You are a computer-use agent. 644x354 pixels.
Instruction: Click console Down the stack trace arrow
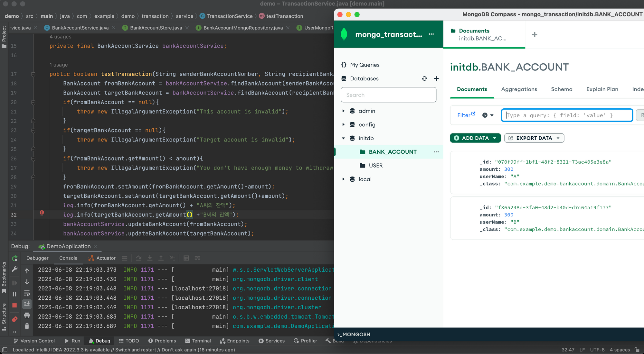point(27,282)
